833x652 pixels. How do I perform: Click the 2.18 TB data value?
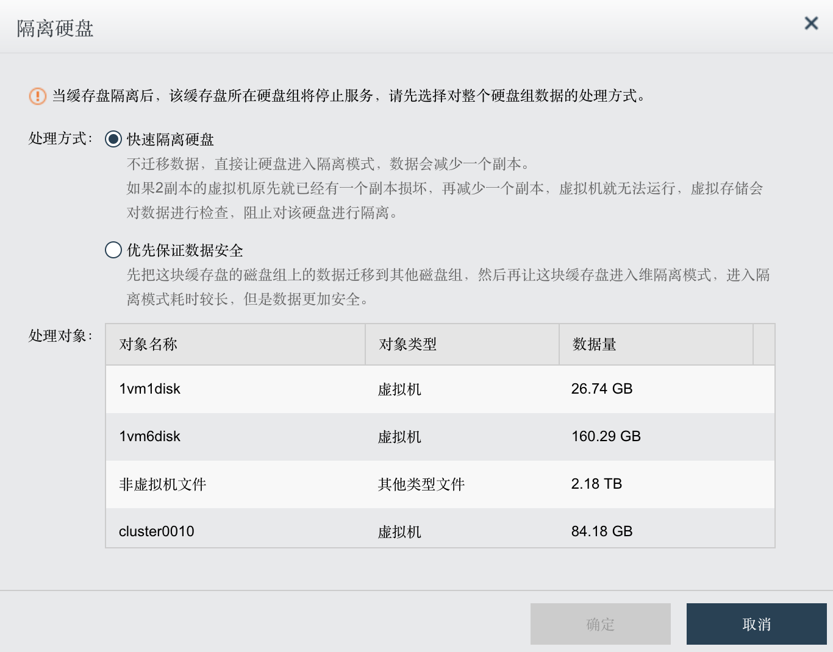tap(596, 484)
